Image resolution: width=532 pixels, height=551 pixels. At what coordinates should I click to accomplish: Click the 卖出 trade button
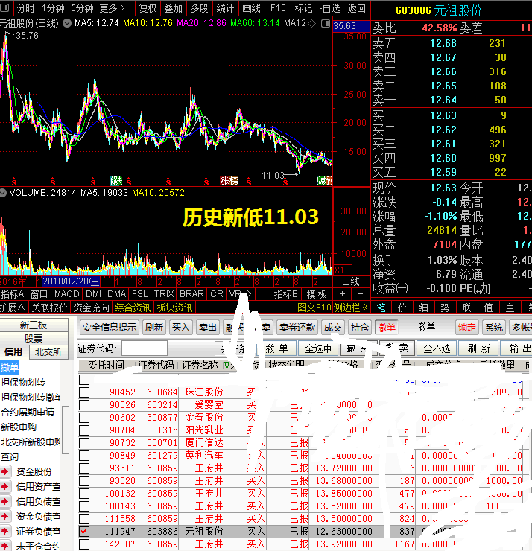[x=207, y=328]
